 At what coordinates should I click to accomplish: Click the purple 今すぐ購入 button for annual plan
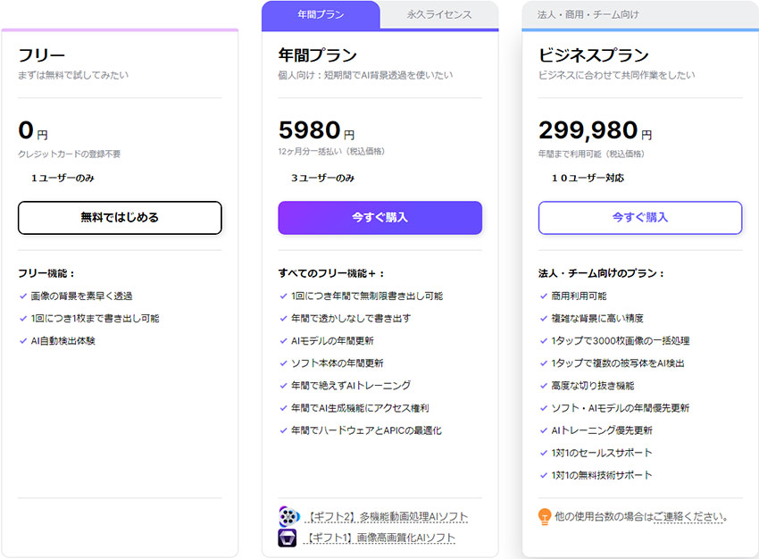click(x=379, y=218)
